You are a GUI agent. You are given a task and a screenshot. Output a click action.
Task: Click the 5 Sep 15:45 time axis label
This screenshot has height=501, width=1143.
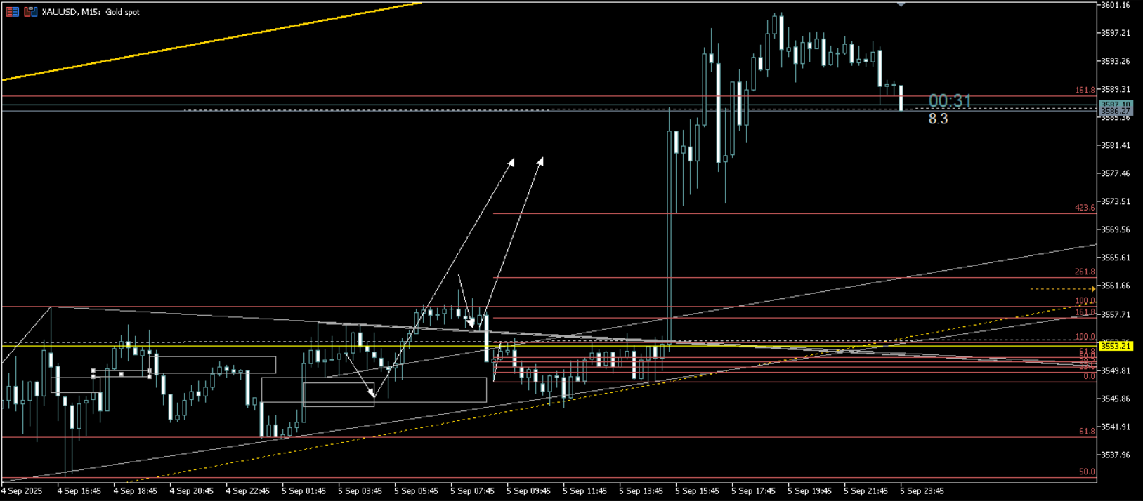(697, 491)
